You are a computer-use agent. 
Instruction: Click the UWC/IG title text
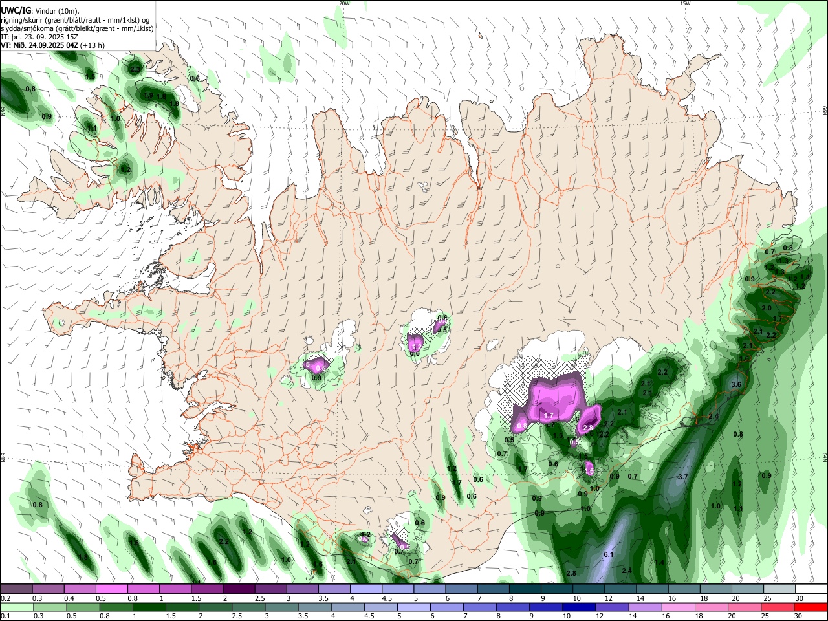[15, 10]
